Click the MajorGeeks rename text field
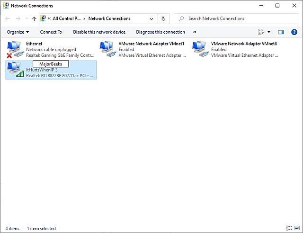303x233 pixels. click(x=51, y=64)
